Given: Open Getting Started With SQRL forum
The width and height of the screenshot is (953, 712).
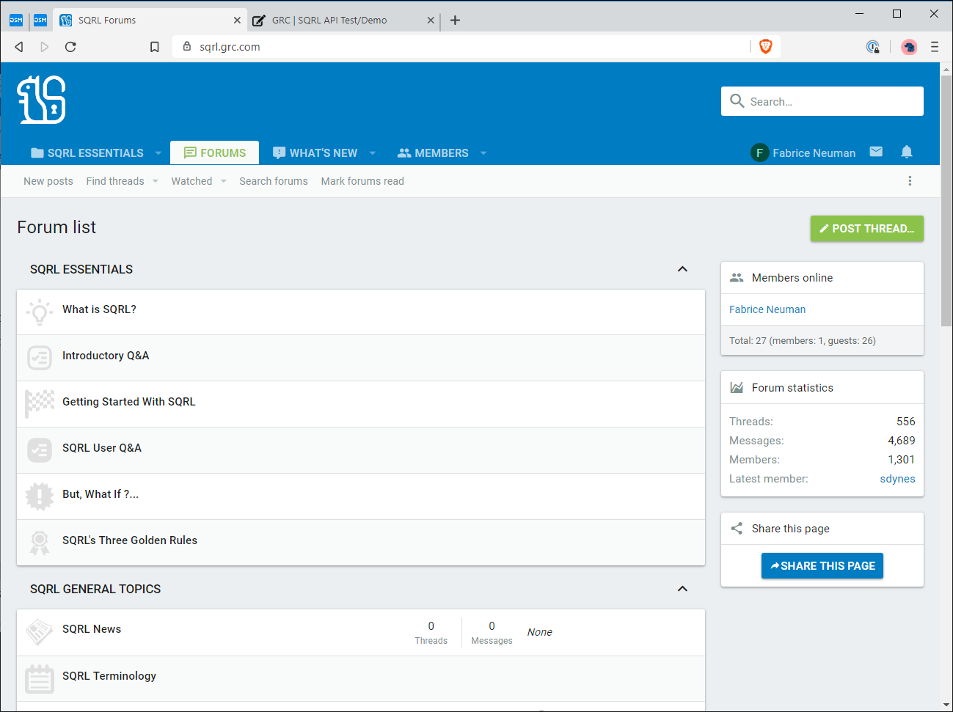Looking at the screenshot, I should [x=129, y=402].
